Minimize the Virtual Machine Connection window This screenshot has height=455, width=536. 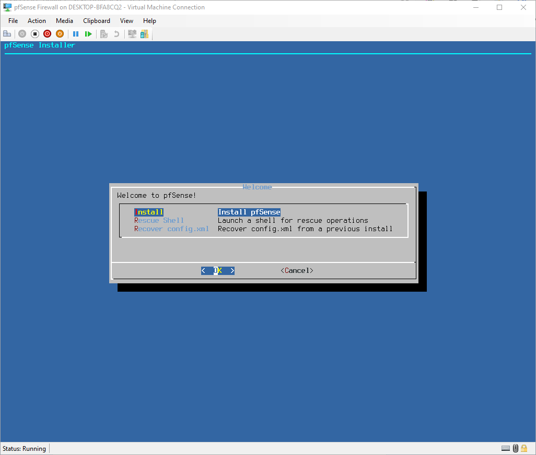475,7
